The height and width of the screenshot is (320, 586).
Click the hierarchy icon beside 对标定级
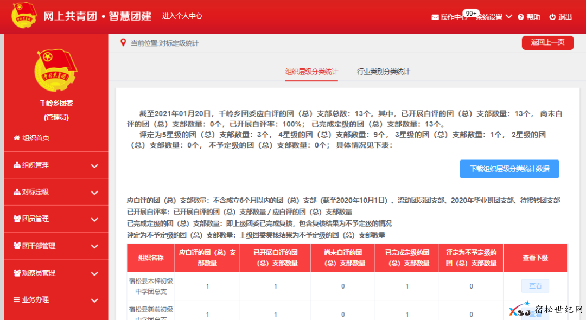click(x=17, y=192)
